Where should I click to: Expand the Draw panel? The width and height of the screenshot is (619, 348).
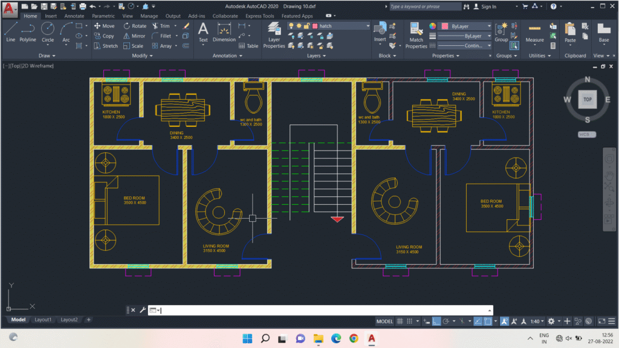pos(47,56)
